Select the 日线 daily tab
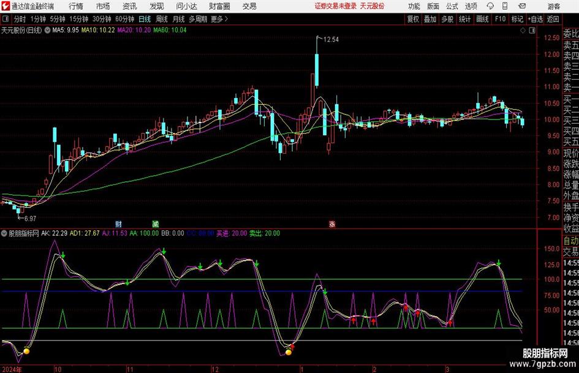The width and height of the screenshot is (579, 373). click(145, 19)
